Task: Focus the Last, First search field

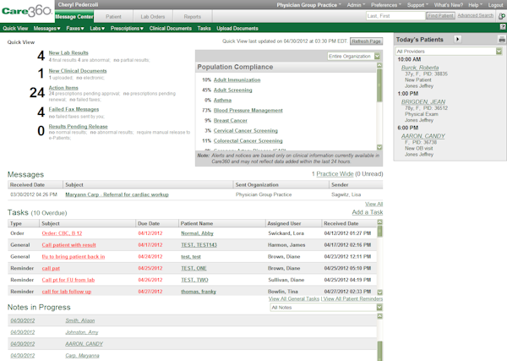Action: 395,16
